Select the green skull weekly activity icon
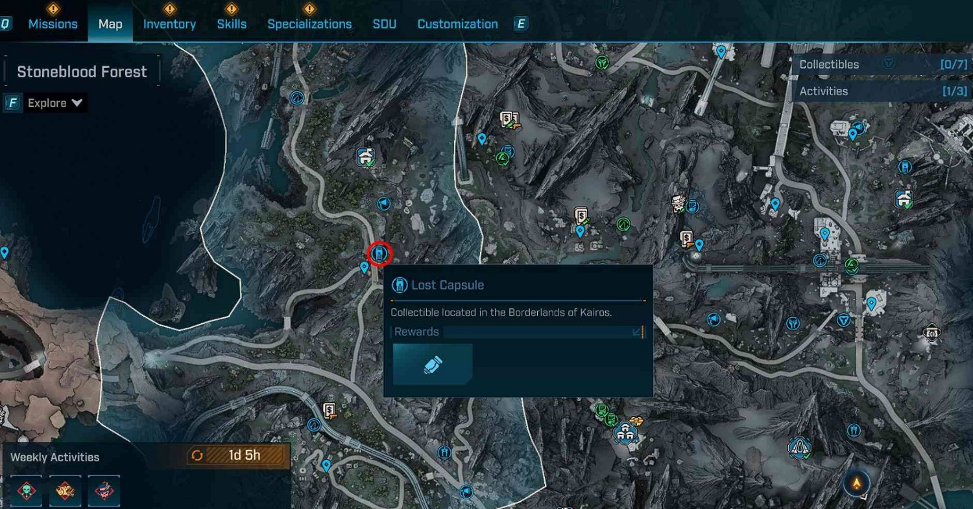This screenshot has height=509, width=973. coord(26,490)
